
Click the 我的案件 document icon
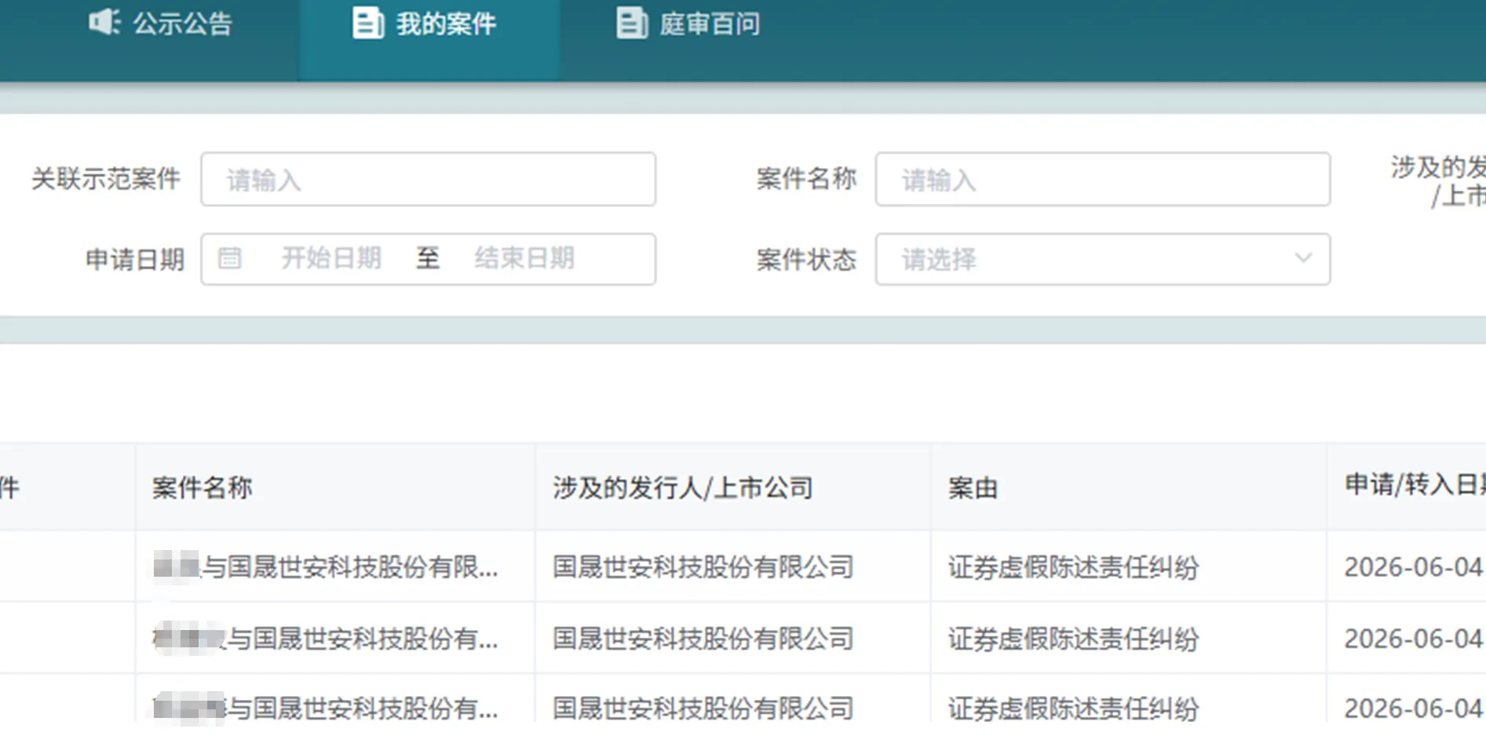click(x=367, y=23)
